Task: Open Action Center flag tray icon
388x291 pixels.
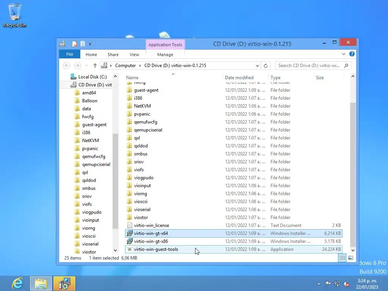Action: coord(328,283)
